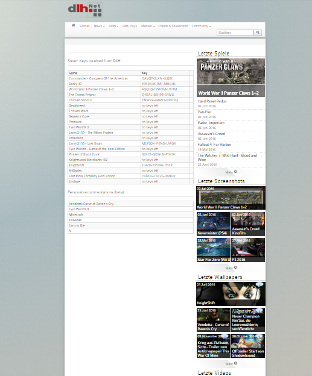Viewport: 312px width, 376px height.
Task: Open Eador. Imperium game link
Action: coord(211,123)
